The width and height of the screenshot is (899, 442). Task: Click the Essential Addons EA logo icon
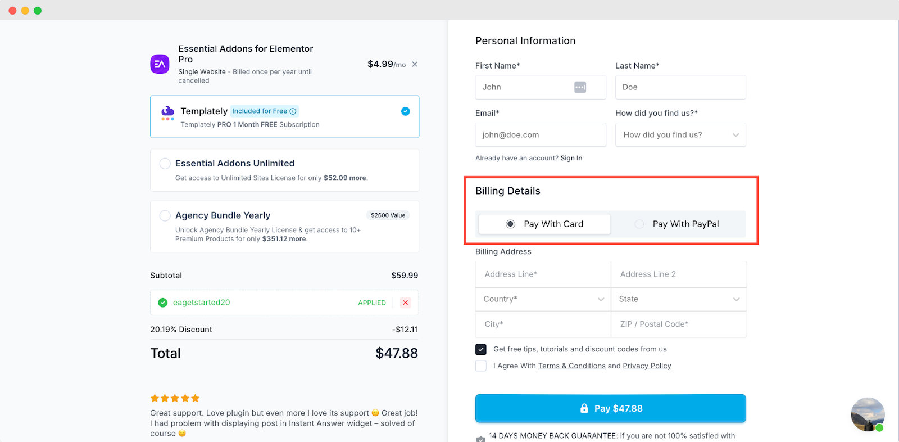click(159, 64)
